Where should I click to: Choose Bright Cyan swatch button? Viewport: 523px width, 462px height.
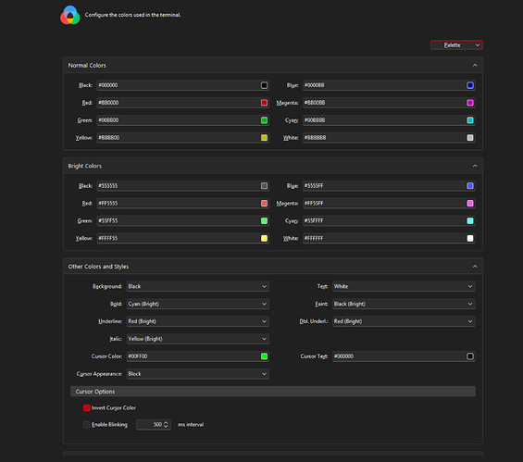click(x=470, y=221)
